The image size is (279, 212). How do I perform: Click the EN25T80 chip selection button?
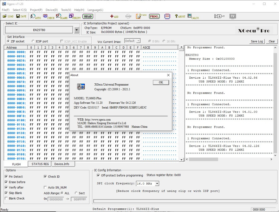39,30
